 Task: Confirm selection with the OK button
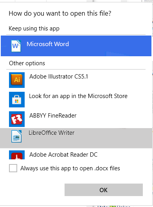pyautogui.click(x=104, y=190)
